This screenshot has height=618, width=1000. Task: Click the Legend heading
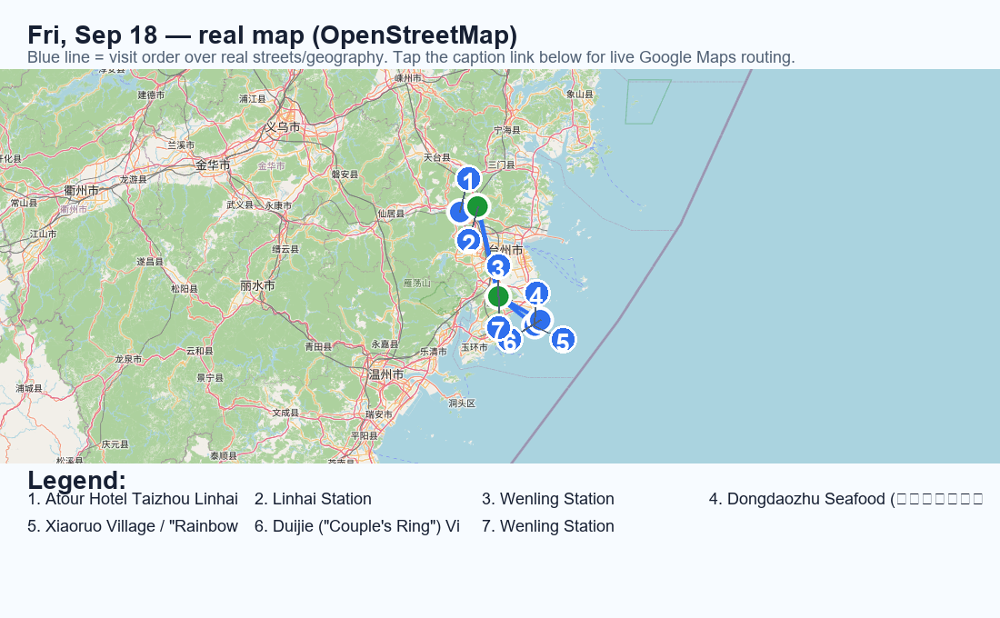click(x=77, y=480)
